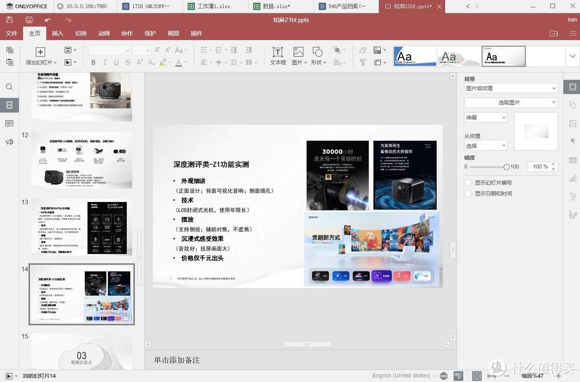The height and width of the screenshot is (382, 580).
Task: Select the first blue theme swatch
Action: click(415, 56)
